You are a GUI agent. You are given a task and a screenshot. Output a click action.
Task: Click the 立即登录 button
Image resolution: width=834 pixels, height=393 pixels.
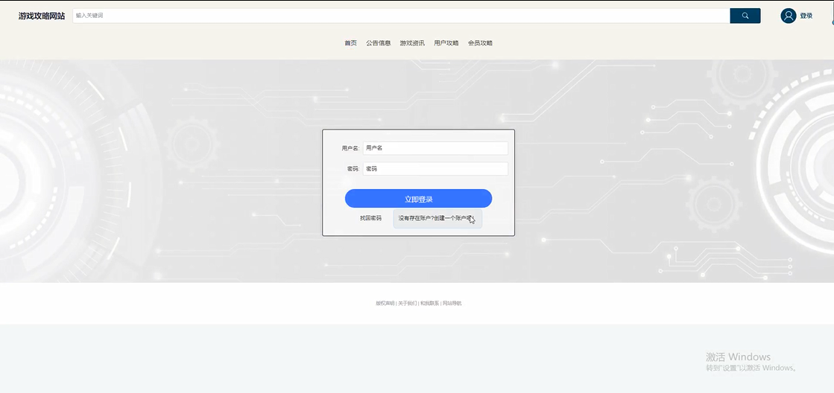pos(418,199)
